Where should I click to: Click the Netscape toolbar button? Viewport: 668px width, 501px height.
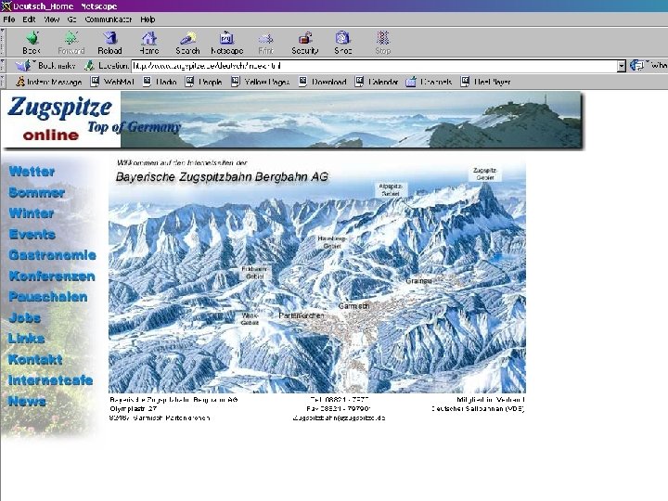(226, 43)
